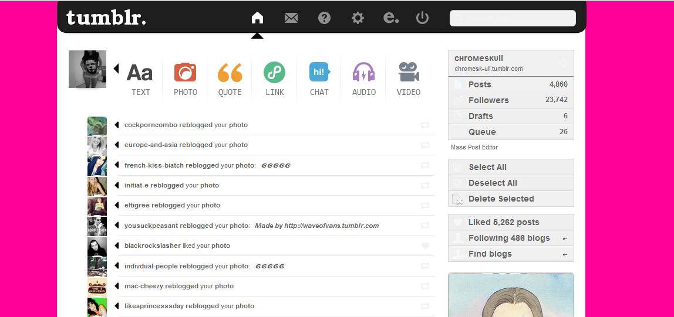This screenshot has width=674, height=317.
Task: Open settings gear icon in header
Action: [358, 18]
